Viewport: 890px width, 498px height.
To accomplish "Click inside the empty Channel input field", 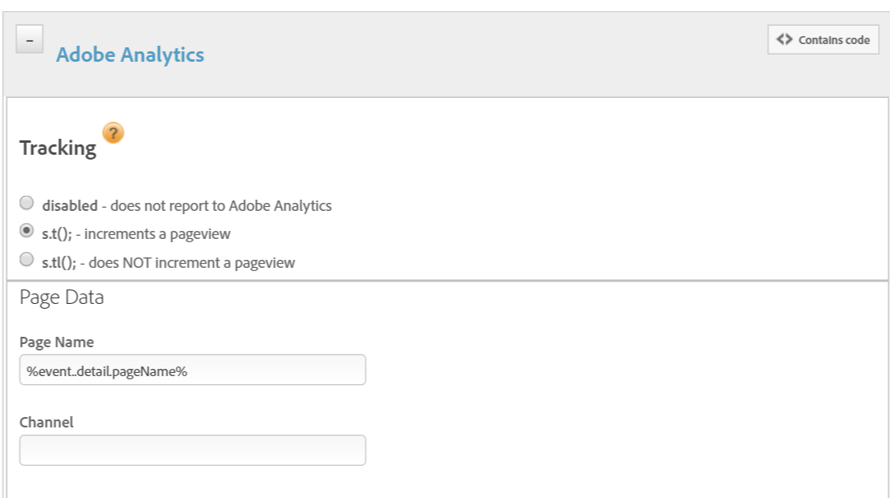I will tap(193, 451).
